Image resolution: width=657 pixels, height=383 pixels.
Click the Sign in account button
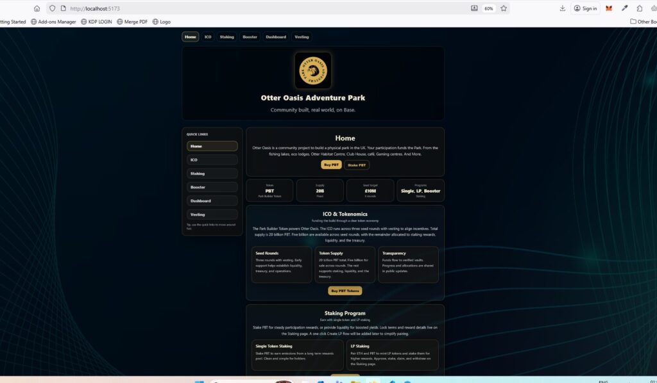pyautogui.click(x=585, y=8)
